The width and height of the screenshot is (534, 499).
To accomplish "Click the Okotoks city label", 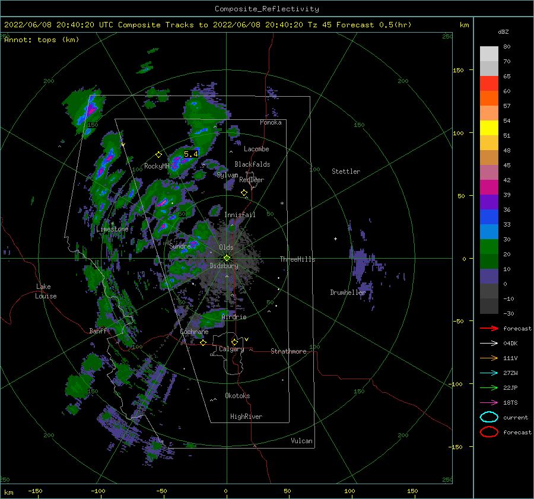I will [237, 396].
